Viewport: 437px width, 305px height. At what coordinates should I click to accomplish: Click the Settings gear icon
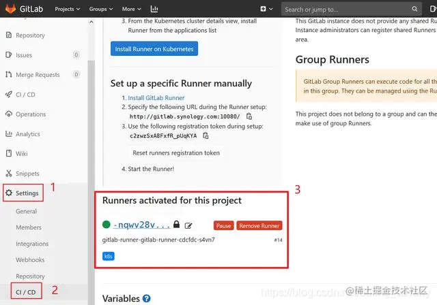9,193
